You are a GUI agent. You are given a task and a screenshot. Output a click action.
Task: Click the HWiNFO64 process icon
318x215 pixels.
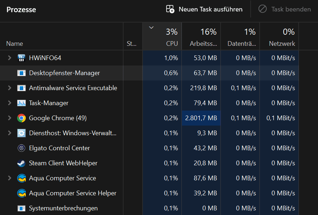21,58
